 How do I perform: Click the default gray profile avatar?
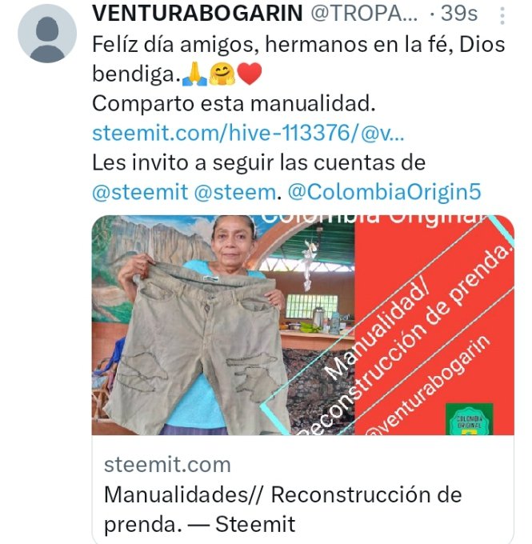47,34
